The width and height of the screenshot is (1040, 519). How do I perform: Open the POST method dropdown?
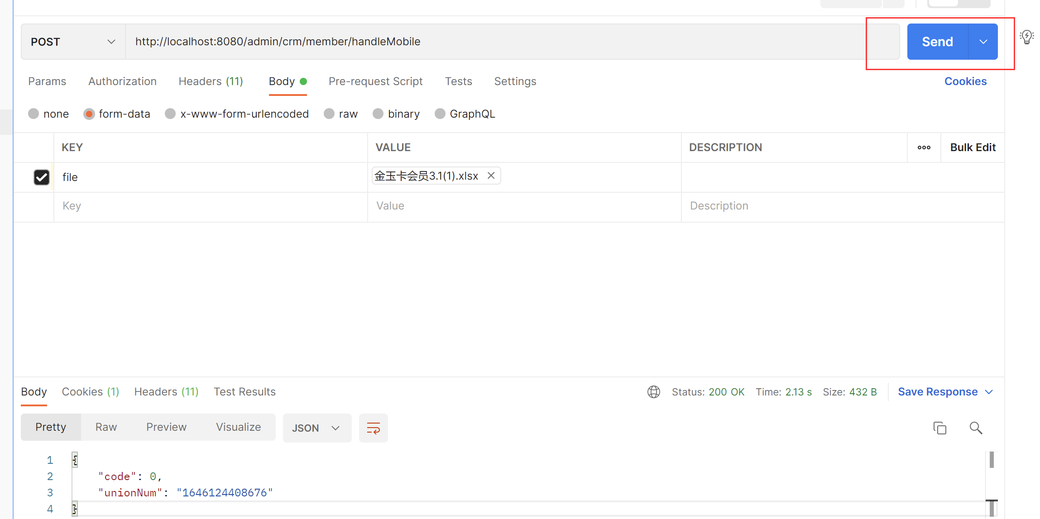(72, 42)
